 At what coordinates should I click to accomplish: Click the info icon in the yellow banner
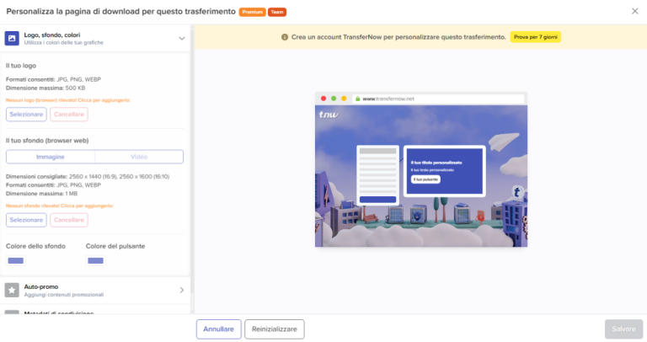click(x=284, y=37)
